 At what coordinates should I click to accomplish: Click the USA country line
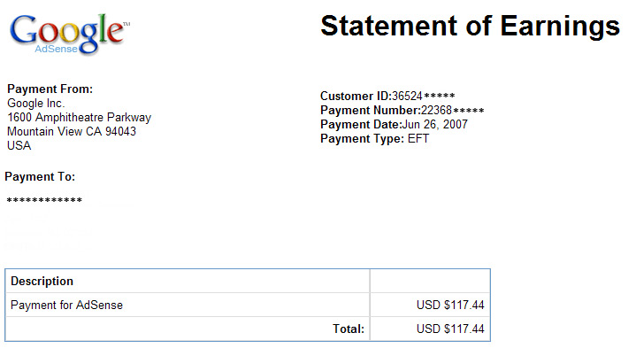[x=19, y=146]
